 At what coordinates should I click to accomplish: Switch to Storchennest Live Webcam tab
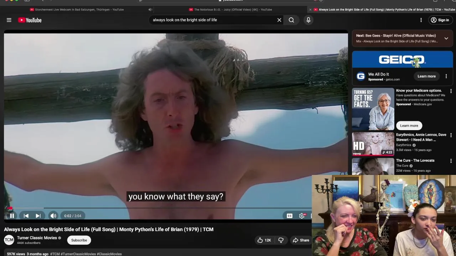[x=77, y=10]
